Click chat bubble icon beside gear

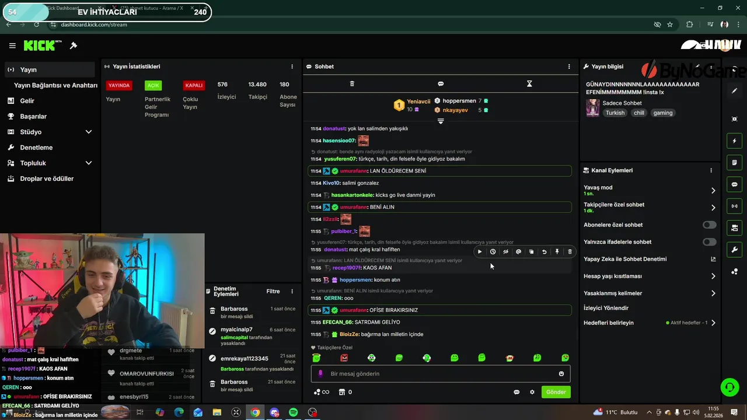(x=516, y=392)
